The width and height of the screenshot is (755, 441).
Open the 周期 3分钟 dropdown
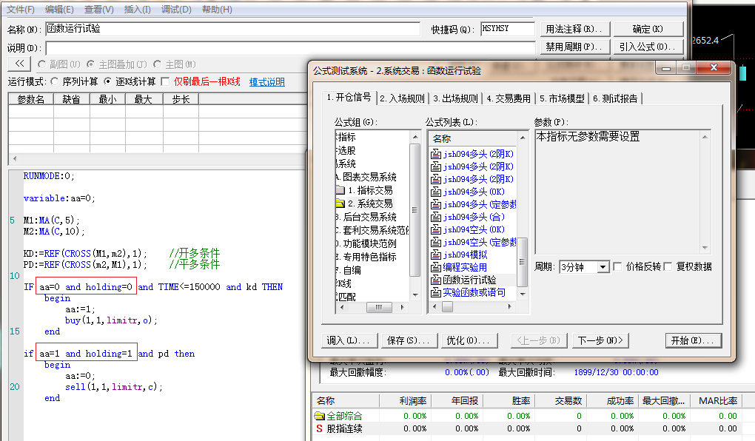pos(603,267)
